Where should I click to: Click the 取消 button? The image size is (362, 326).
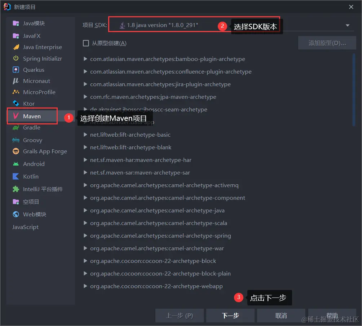(x=281, y=316)
